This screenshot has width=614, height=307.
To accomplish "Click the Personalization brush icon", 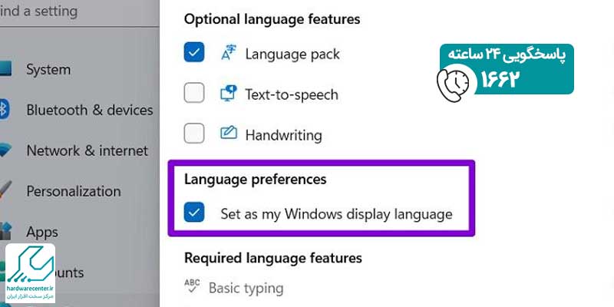I will pyautogui.click(x=5, y=190).
